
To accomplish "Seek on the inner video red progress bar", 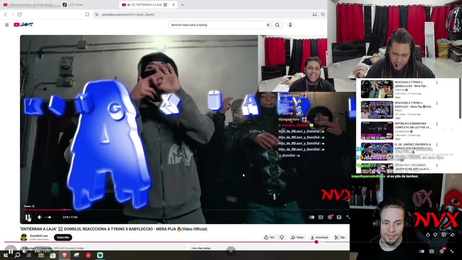I will coord(184,209).
